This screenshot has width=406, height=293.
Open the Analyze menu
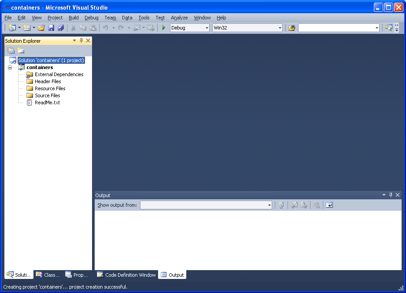tap(179, 18)
